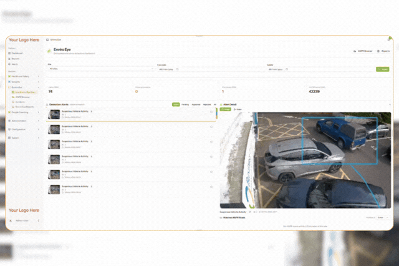
Task: Select the All alerts filter tab
Action: (215, 104)
